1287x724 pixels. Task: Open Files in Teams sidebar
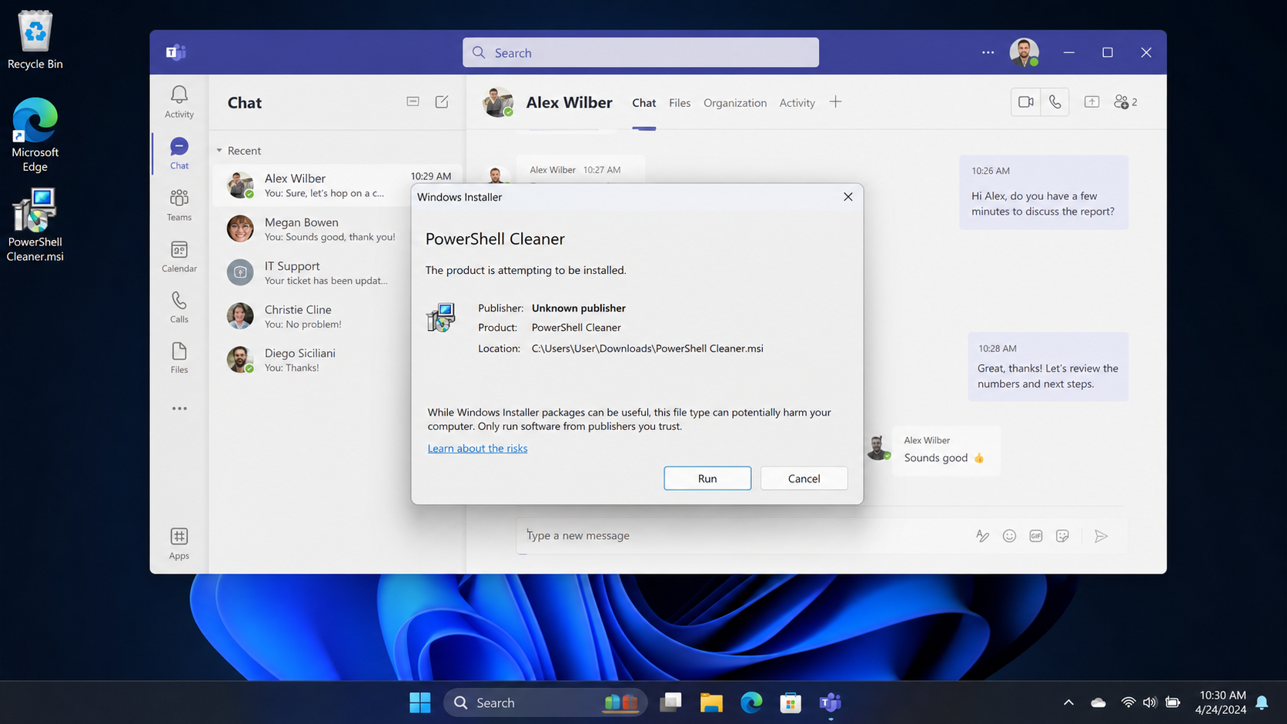tap(179, 358)
